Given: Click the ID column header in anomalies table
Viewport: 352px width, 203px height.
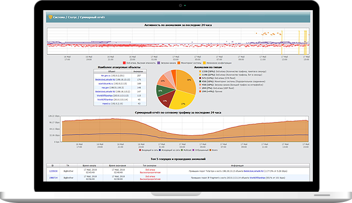Looking at the screenshot, I should [x=53, y=165].
